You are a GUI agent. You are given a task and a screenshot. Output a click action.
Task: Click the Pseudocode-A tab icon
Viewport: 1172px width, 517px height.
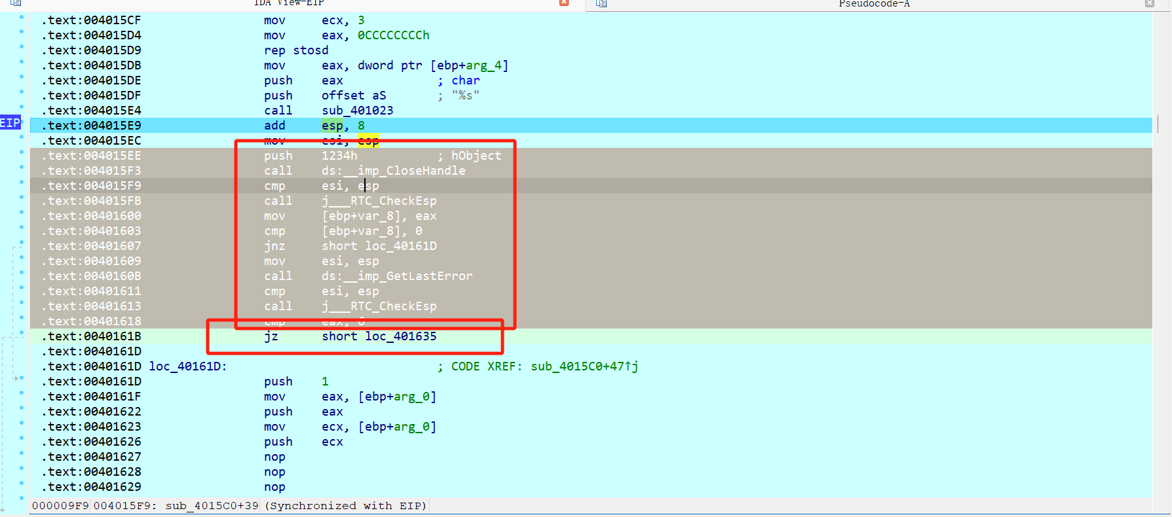point(601,3)
